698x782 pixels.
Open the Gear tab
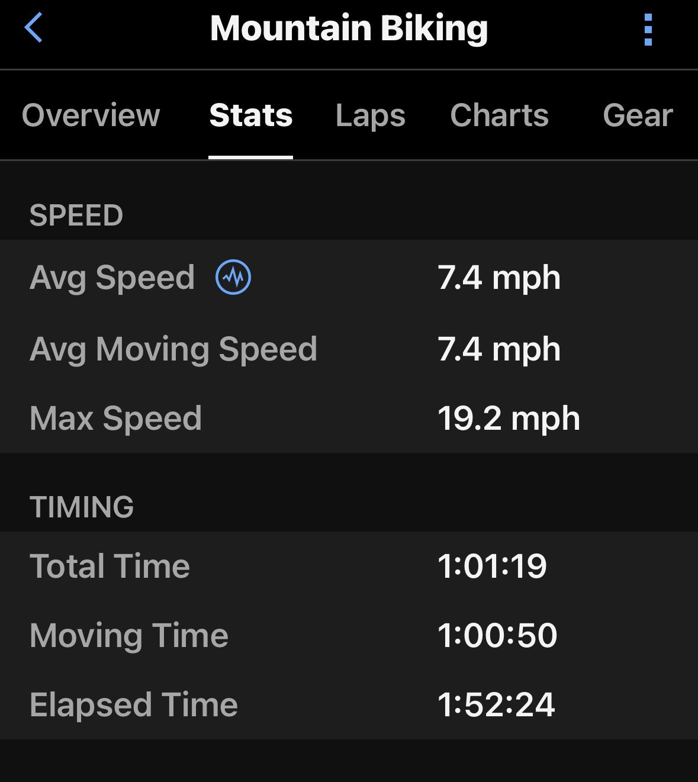(638, 115)
